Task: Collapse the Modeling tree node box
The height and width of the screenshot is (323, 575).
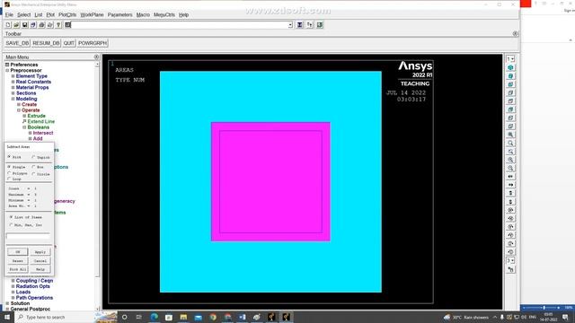Action: [x=13, y=99]
